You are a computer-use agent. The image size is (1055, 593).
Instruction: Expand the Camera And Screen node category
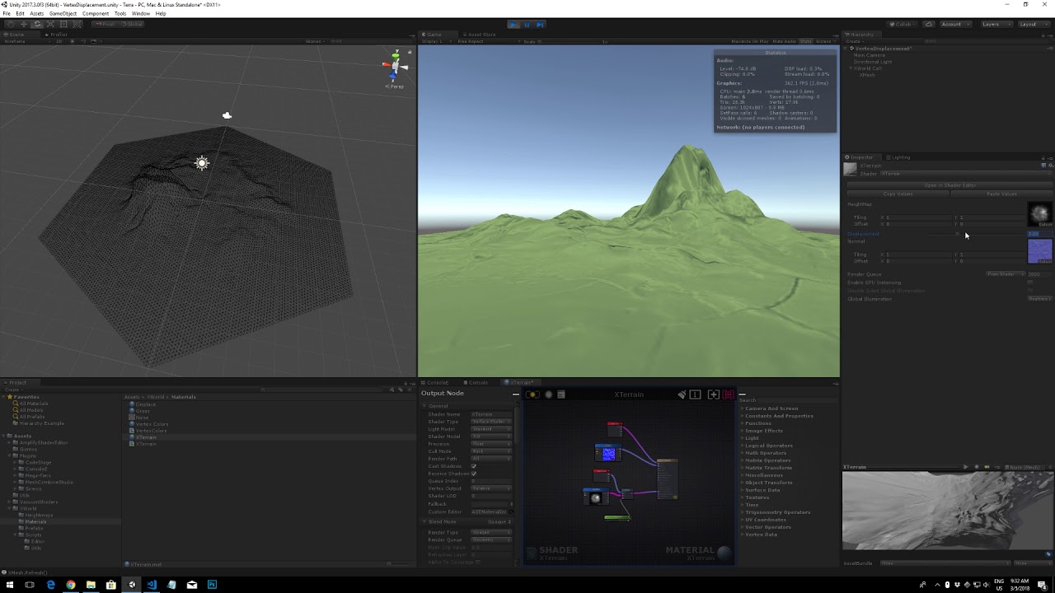coord(771,409)
